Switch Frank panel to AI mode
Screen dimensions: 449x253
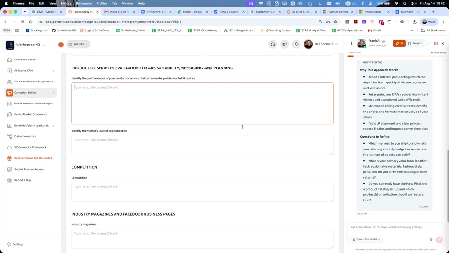pyautogui.click(x=399, y=43)
